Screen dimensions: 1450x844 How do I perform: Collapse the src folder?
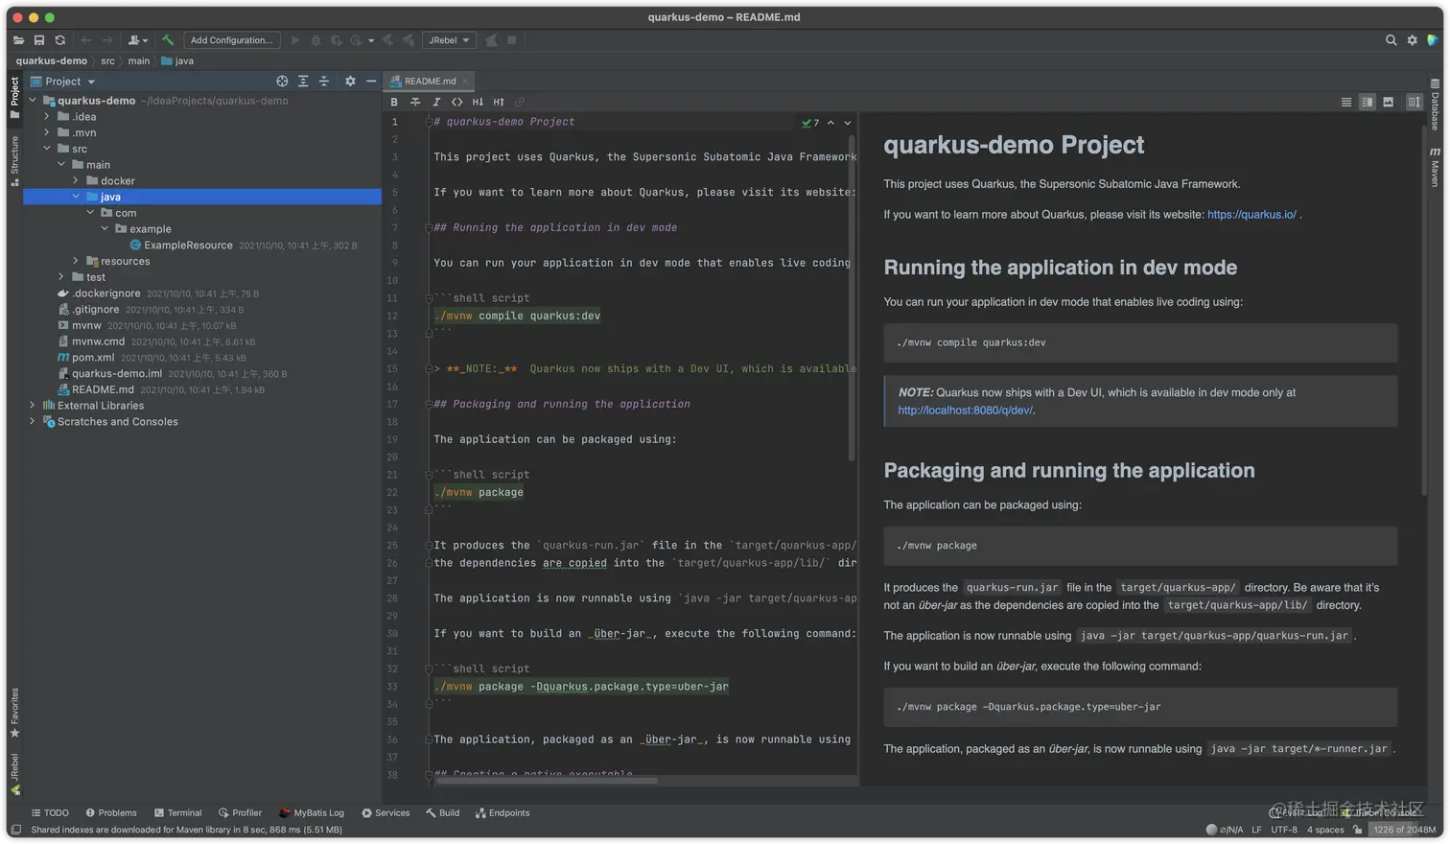(x=47, y=149)
